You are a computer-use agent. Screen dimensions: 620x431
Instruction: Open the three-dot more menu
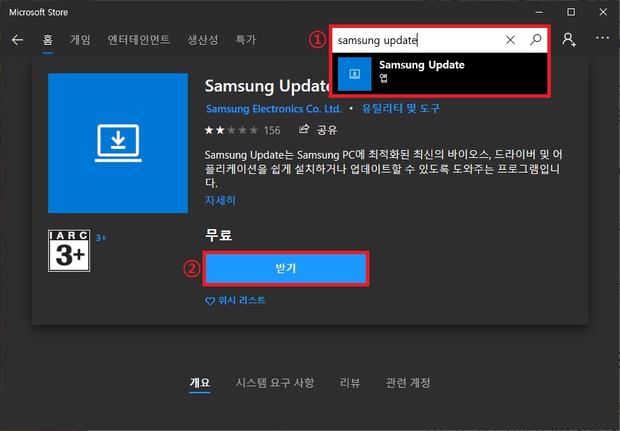[603, 38]
